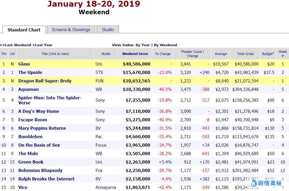The width and height of the screenshot is (289, 191).
Task: Click the Bumblebee movie link
Action: coord(30,137)
